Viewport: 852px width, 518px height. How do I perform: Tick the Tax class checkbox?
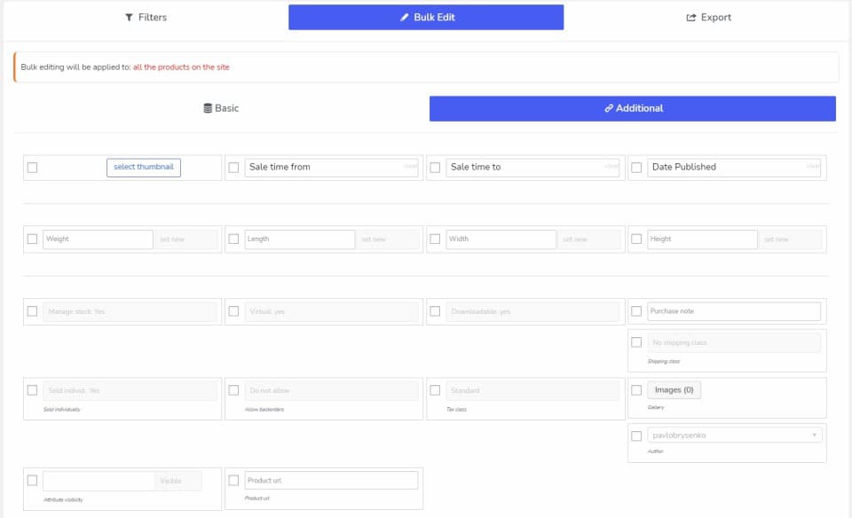click(x=435, y=390)
